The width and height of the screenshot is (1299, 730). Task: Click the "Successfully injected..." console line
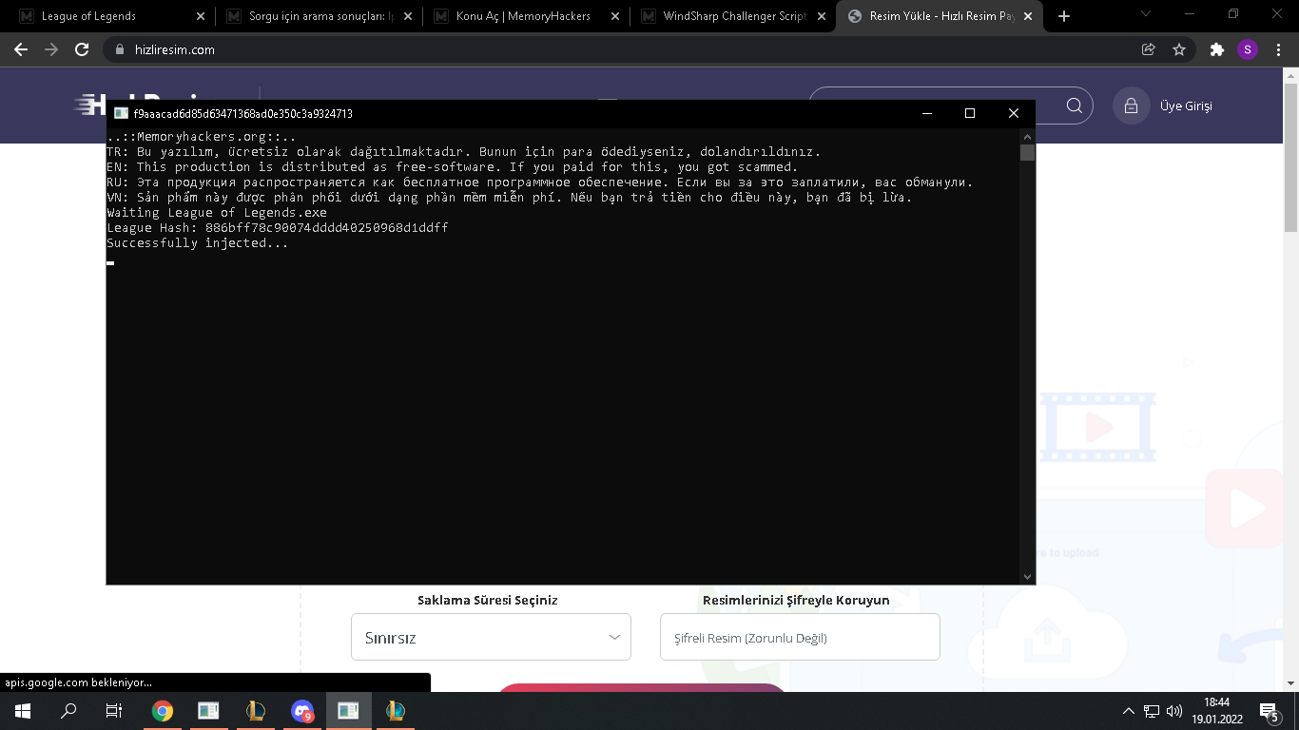click(198, 243)
